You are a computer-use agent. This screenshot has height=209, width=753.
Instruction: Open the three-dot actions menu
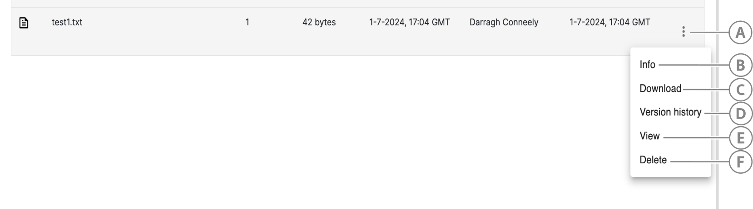(x=683, y=32)
